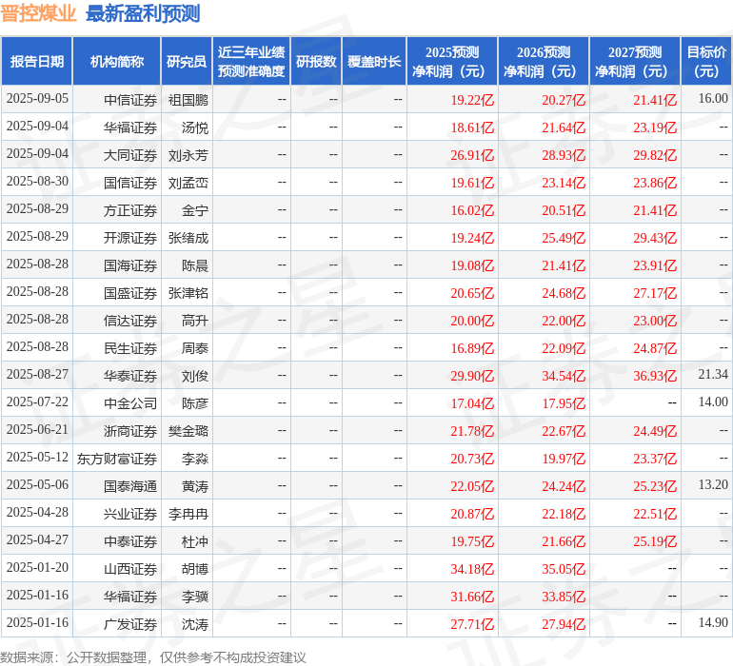This screenshot has height=666, width=733.
Task: Click the 最新盈利预测 heading
Action: tap(143, 13)
